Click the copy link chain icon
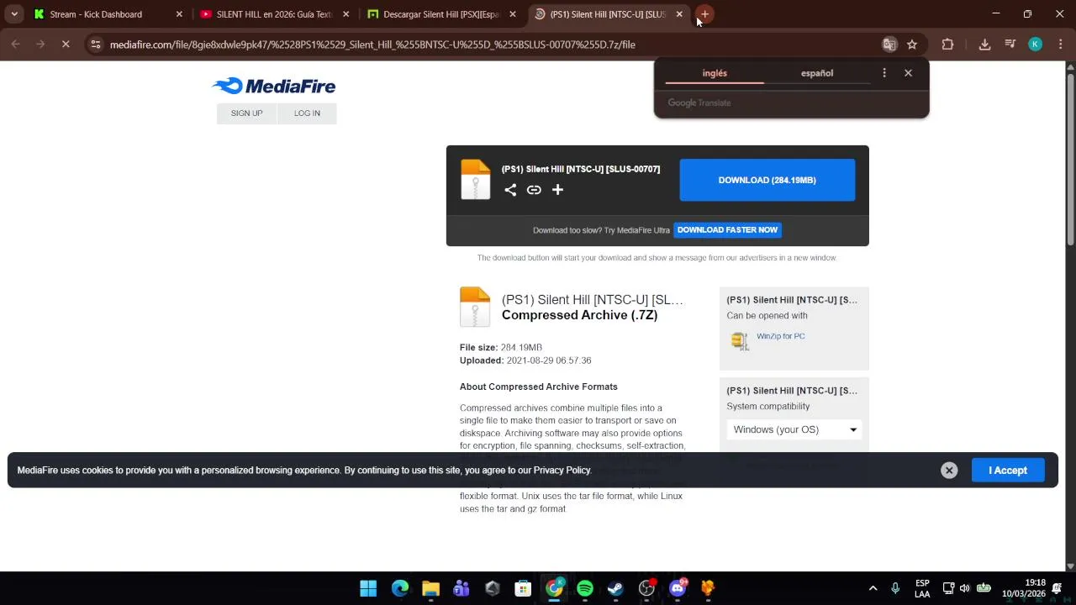Screen dimensions: 1076x605 (x=534, y=190)
